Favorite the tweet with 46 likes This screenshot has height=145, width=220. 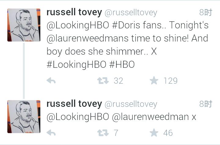click(154, 133)
